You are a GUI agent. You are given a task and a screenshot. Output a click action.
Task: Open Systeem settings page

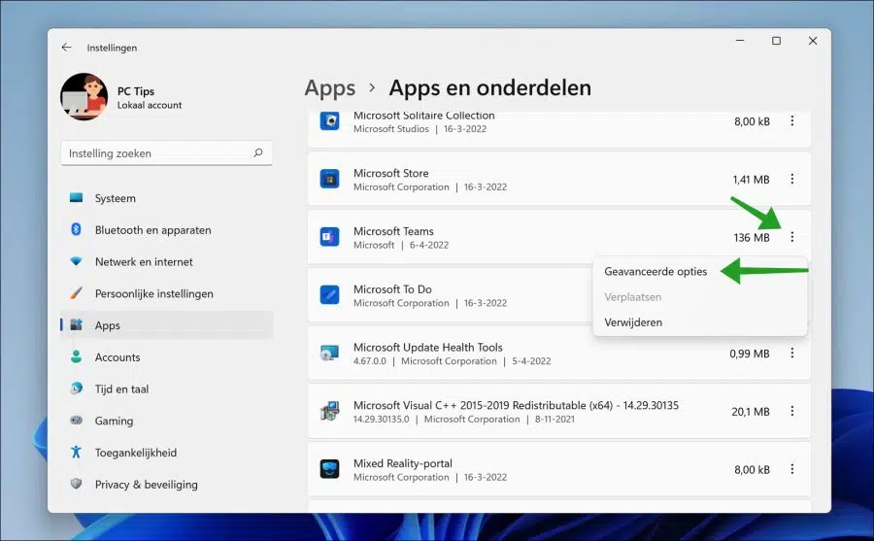167,198
